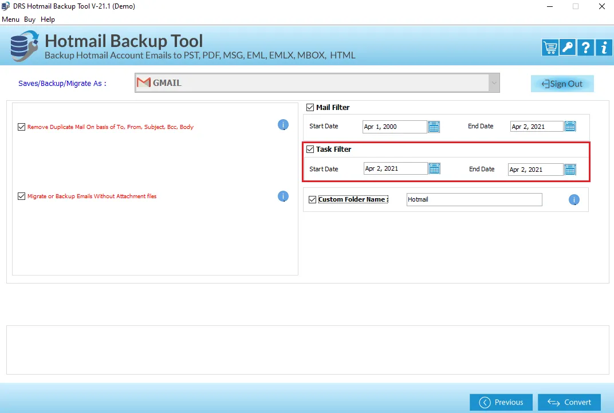Click the Hotmail Backup Tool logo

coord(24,46)
